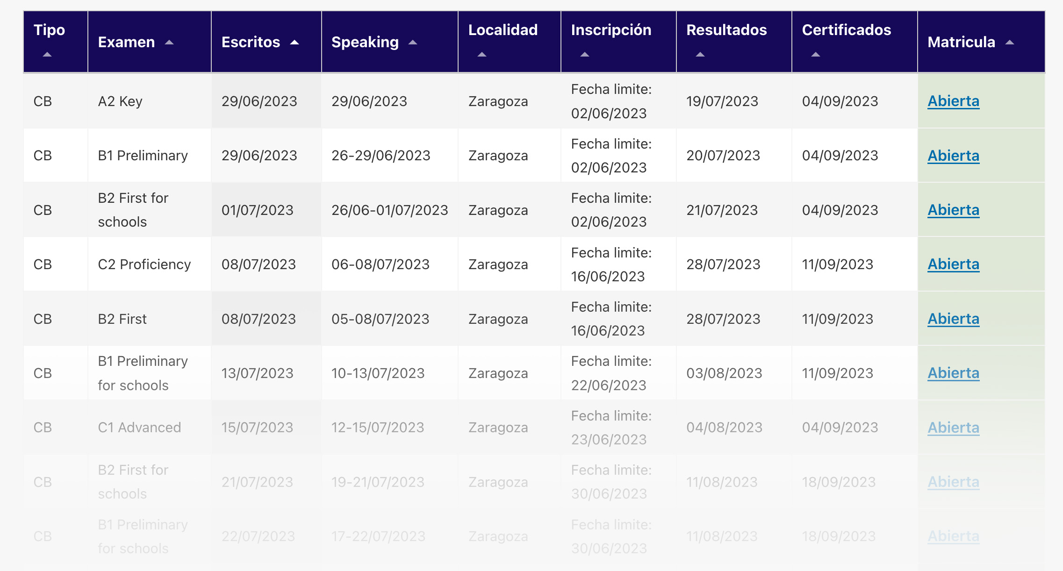
Task: Open Abierta link for C2 Proficiency
Action: click(x=953, y=264)
